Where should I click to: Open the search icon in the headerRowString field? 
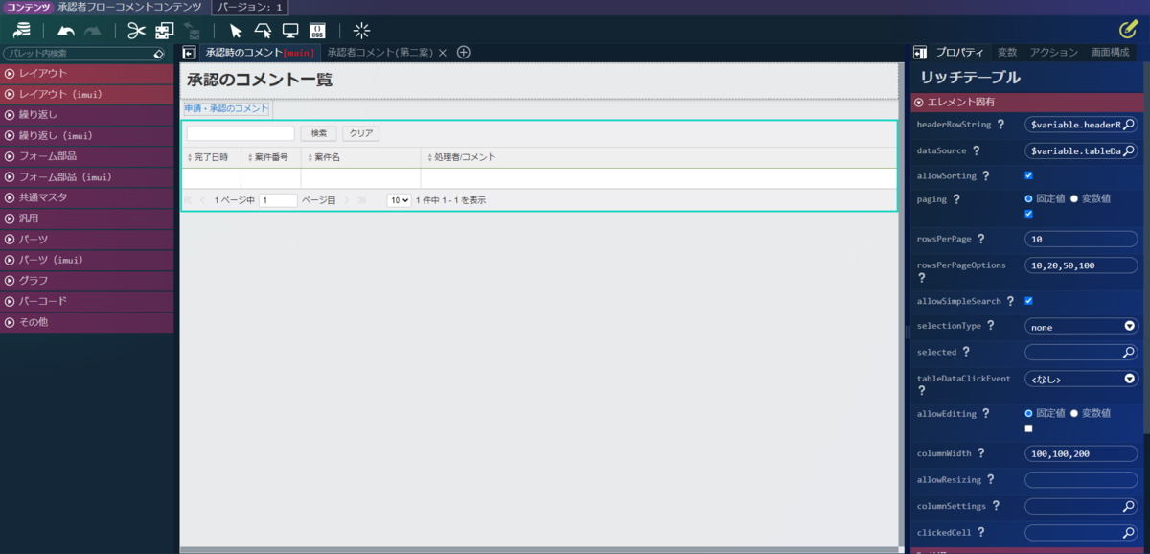[x=1129, y=125]
